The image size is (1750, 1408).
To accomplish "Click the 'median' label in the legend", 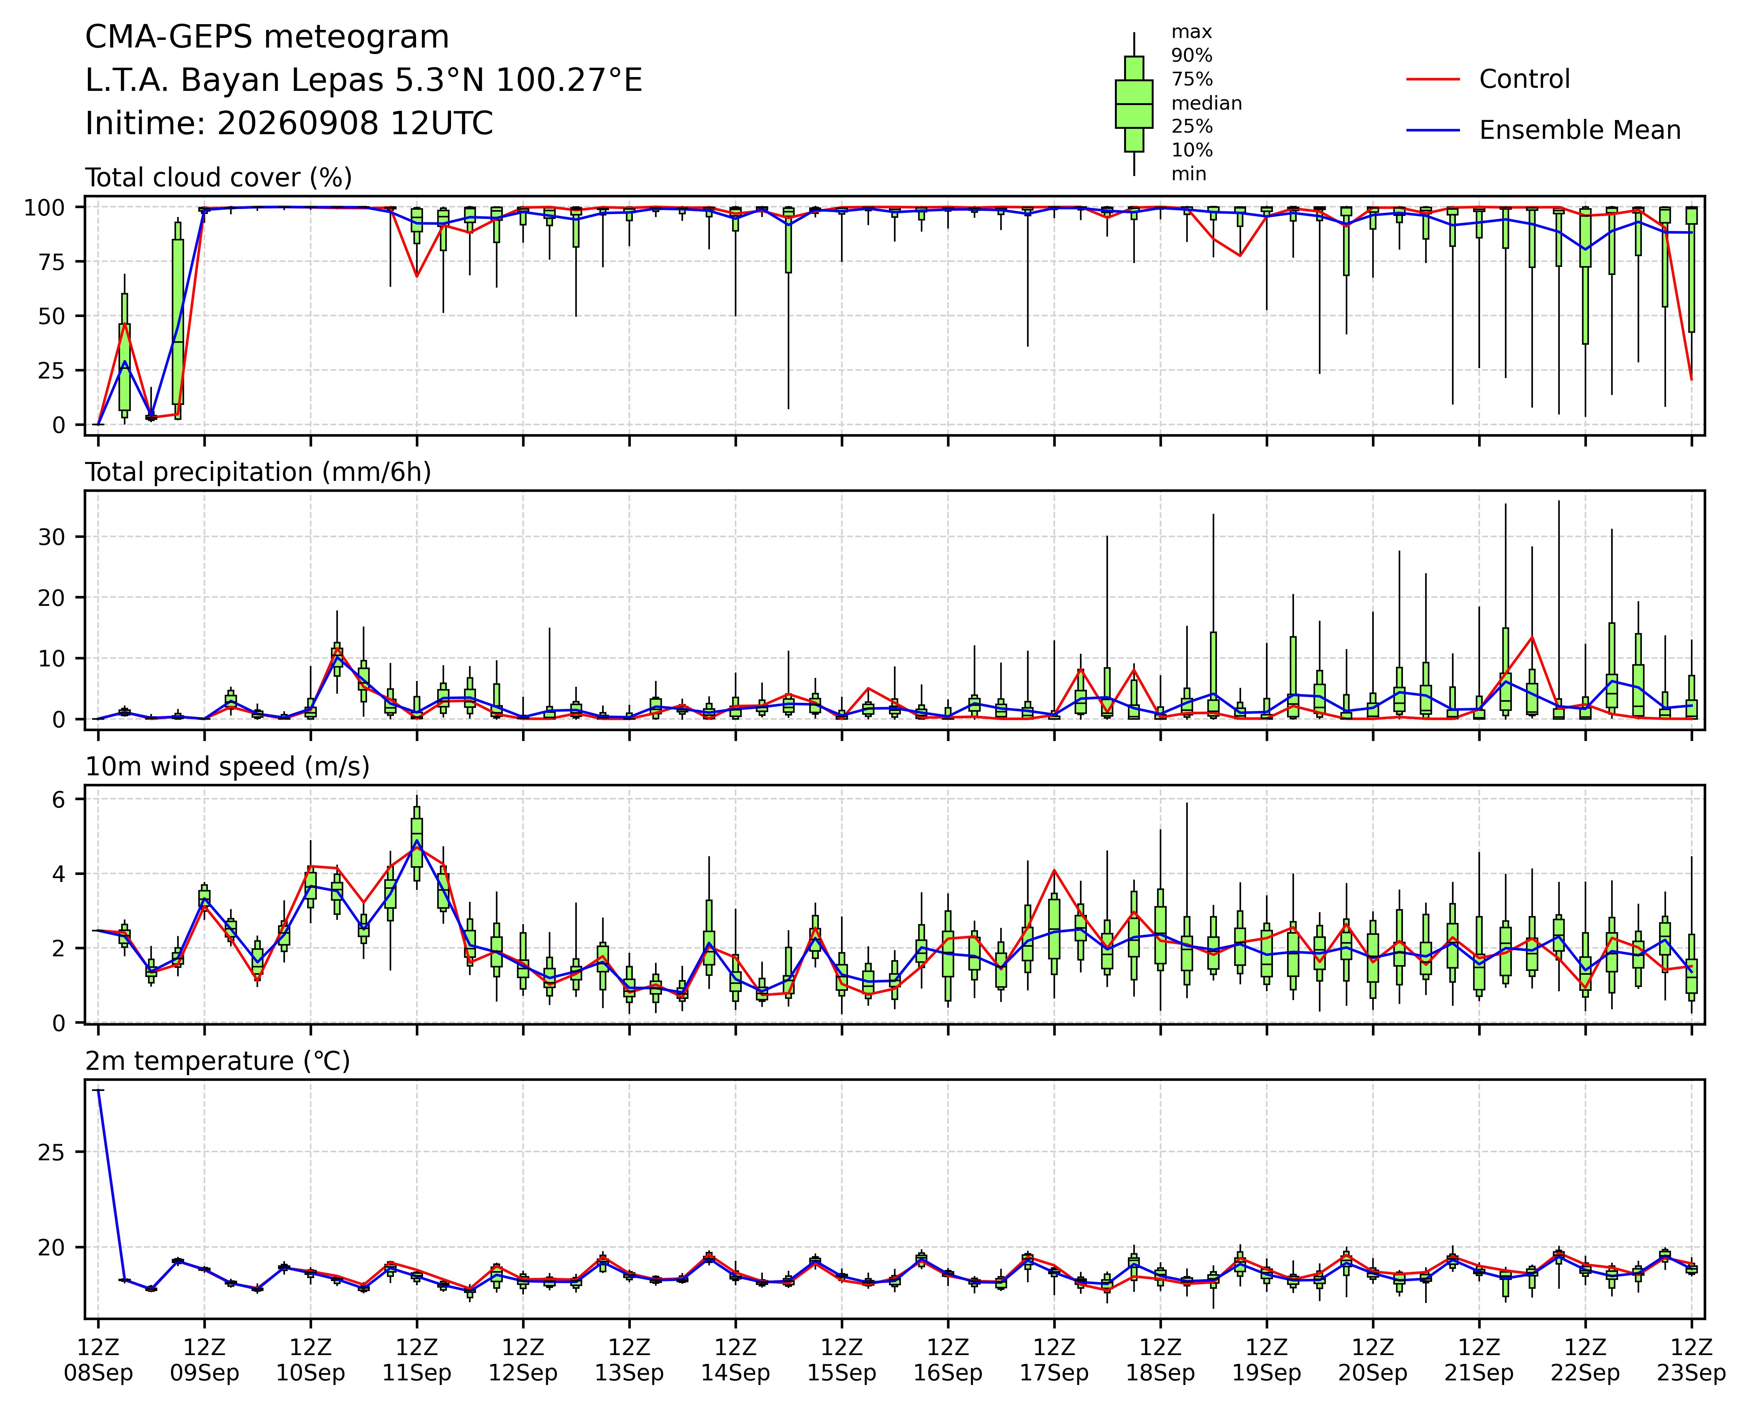I will tap(1206, 103).
